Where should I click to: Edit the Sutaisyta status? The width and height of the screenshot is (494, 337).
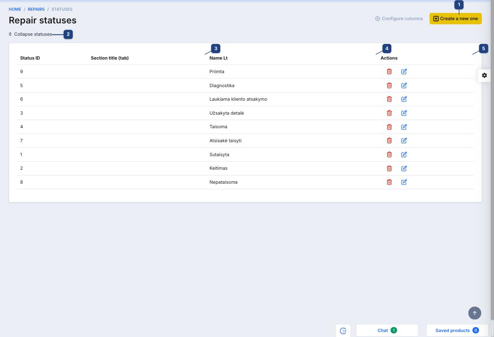tap(404, 155)
